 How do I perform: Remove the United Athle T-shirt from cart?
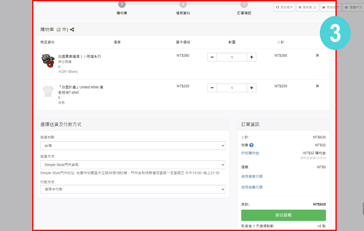tap(317, 86)
